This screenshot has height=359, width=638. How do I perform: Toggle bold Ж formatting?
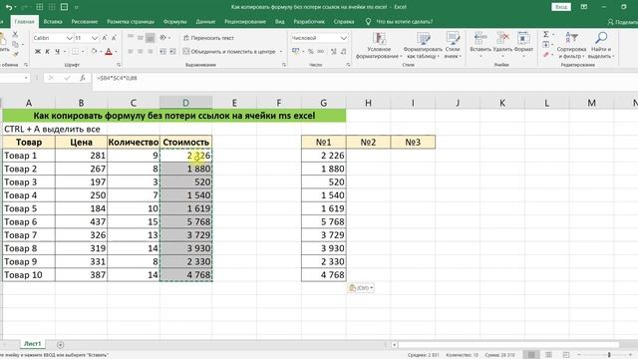pyautogui.click(x=38, y=52)
